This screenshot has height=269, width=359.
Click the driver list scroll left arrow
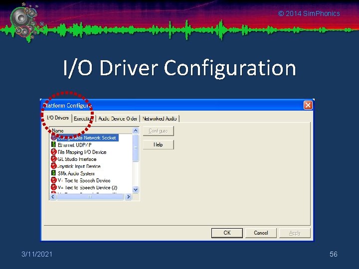pyautogui.click(x=53, y=197)
